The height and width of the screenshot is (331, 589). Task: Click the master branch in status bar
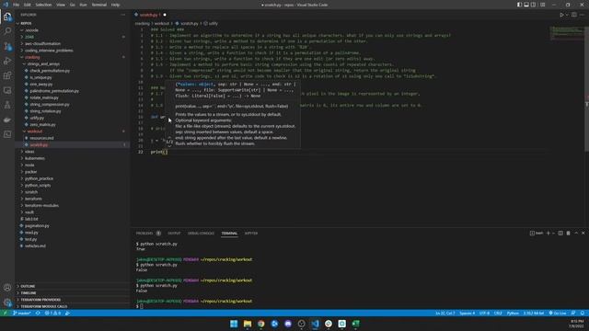[x=22, y=313]
